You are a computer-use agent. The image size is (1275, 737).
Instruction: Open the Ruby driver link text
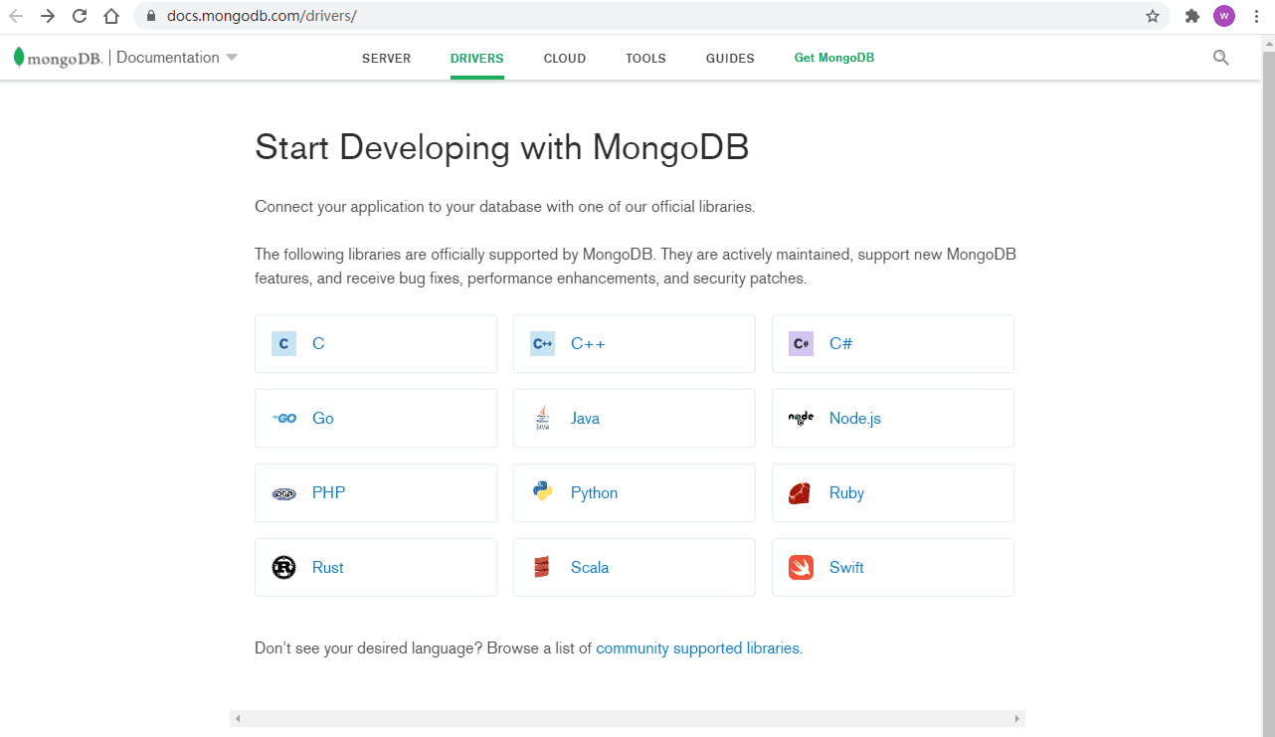coord(846,493)
